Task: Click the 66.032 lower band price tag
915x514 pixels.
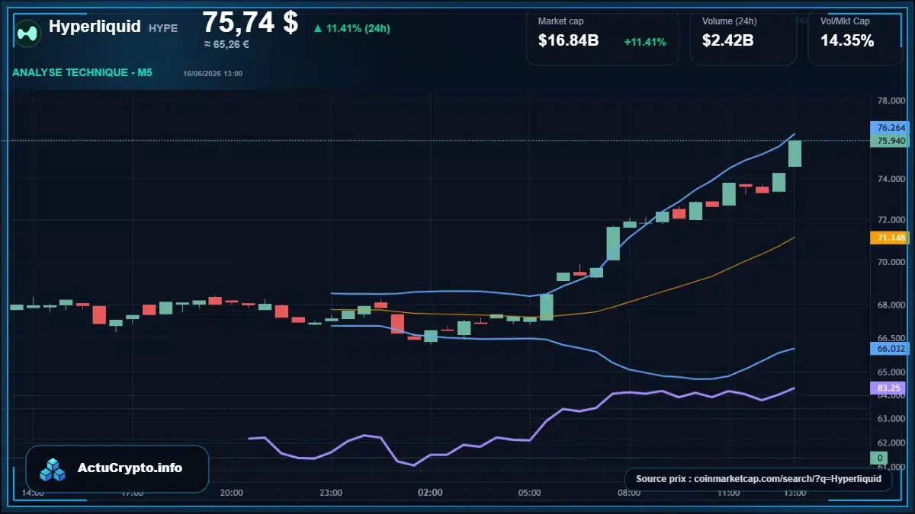Action: click(891, 349)
